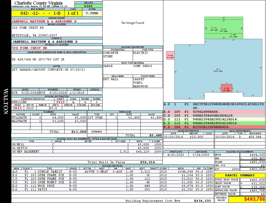Screen dimensions: 266x203
Task: Click the PARCEL SUMMARY yellow header
Action: pyautogui.click(x=240, y=175)
